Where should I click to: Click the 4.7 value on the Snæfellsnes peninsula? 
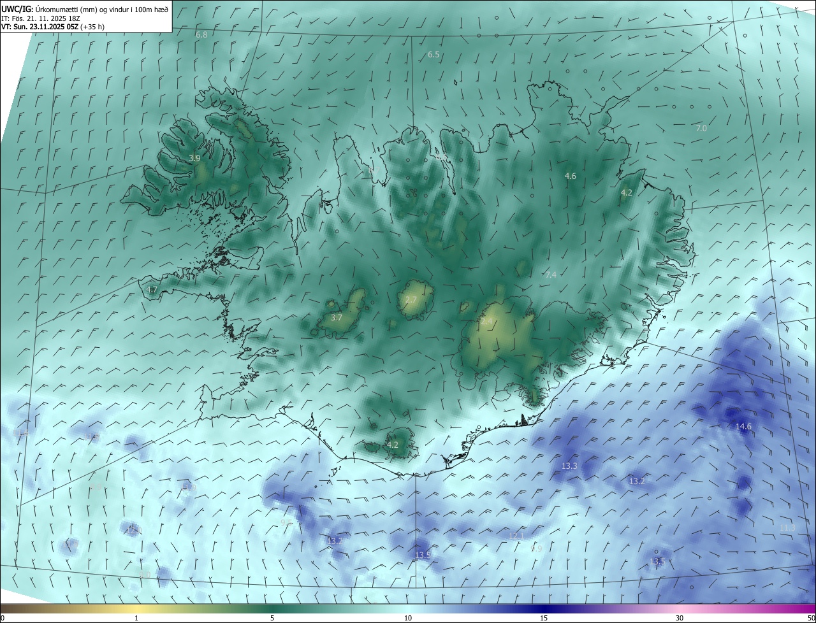[152, 290]
